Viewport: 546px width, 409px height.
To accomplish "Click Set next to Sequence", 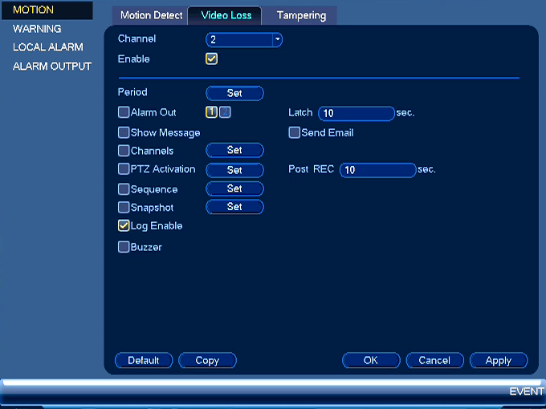I will (x=234, y=188).
